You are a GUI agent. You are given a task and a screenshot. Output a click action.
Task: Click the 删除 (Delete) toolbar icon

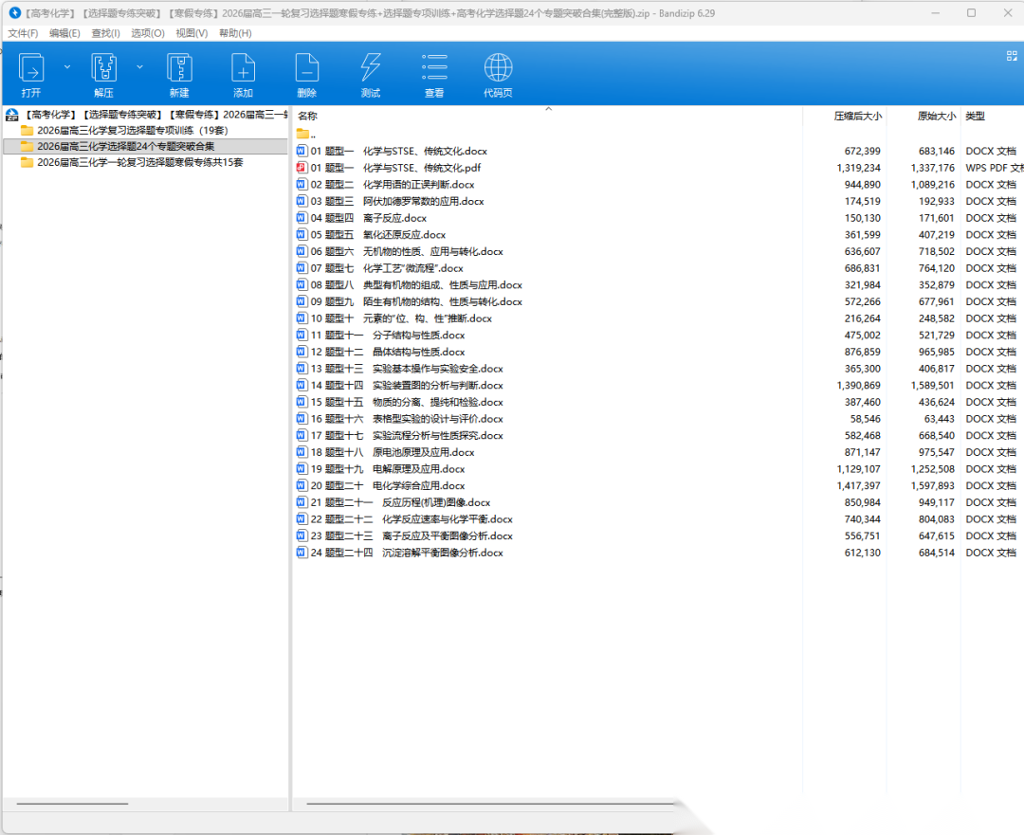[306, 69]
